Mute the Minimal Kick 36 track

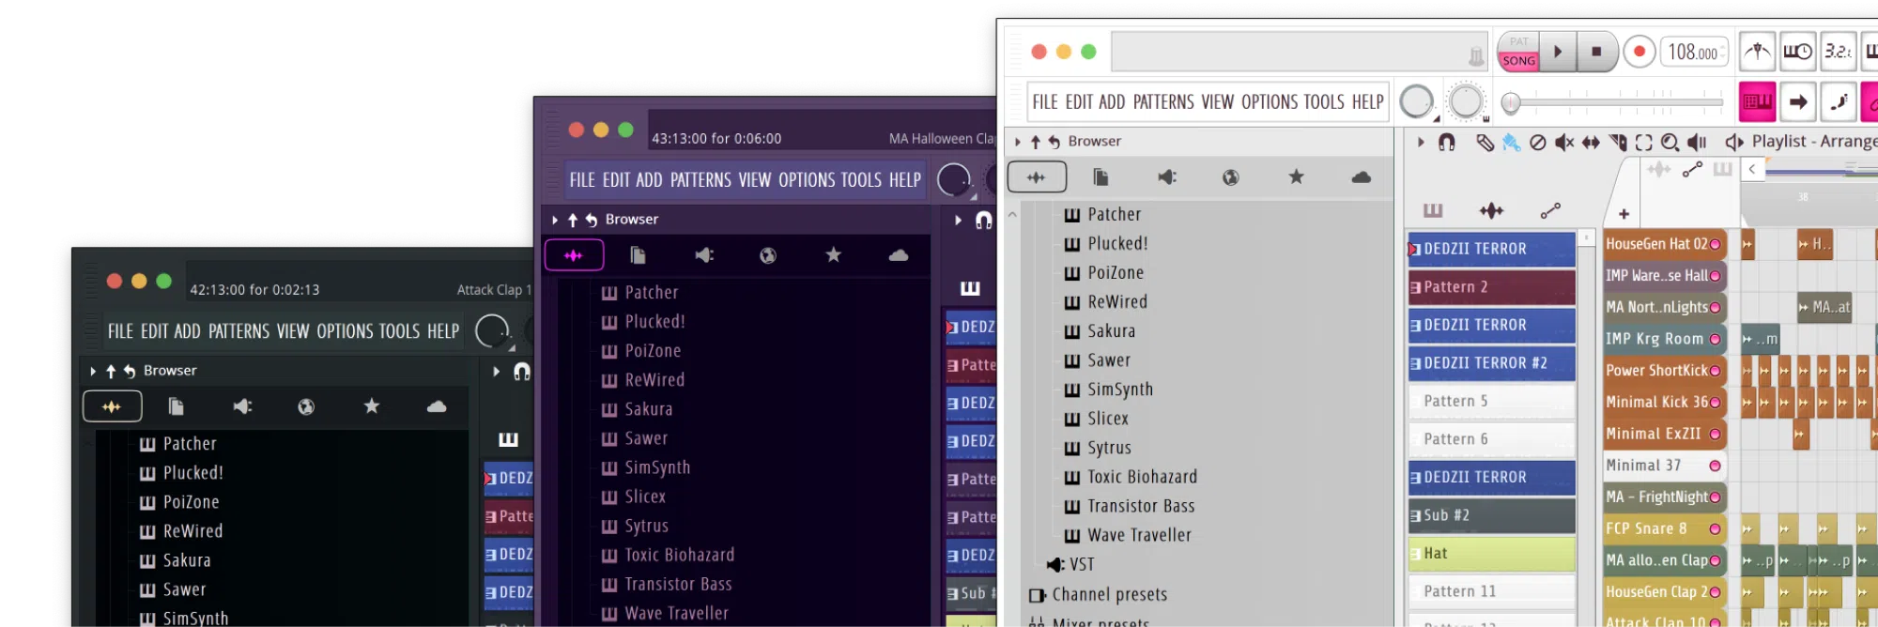click(x=1715, y=403)
